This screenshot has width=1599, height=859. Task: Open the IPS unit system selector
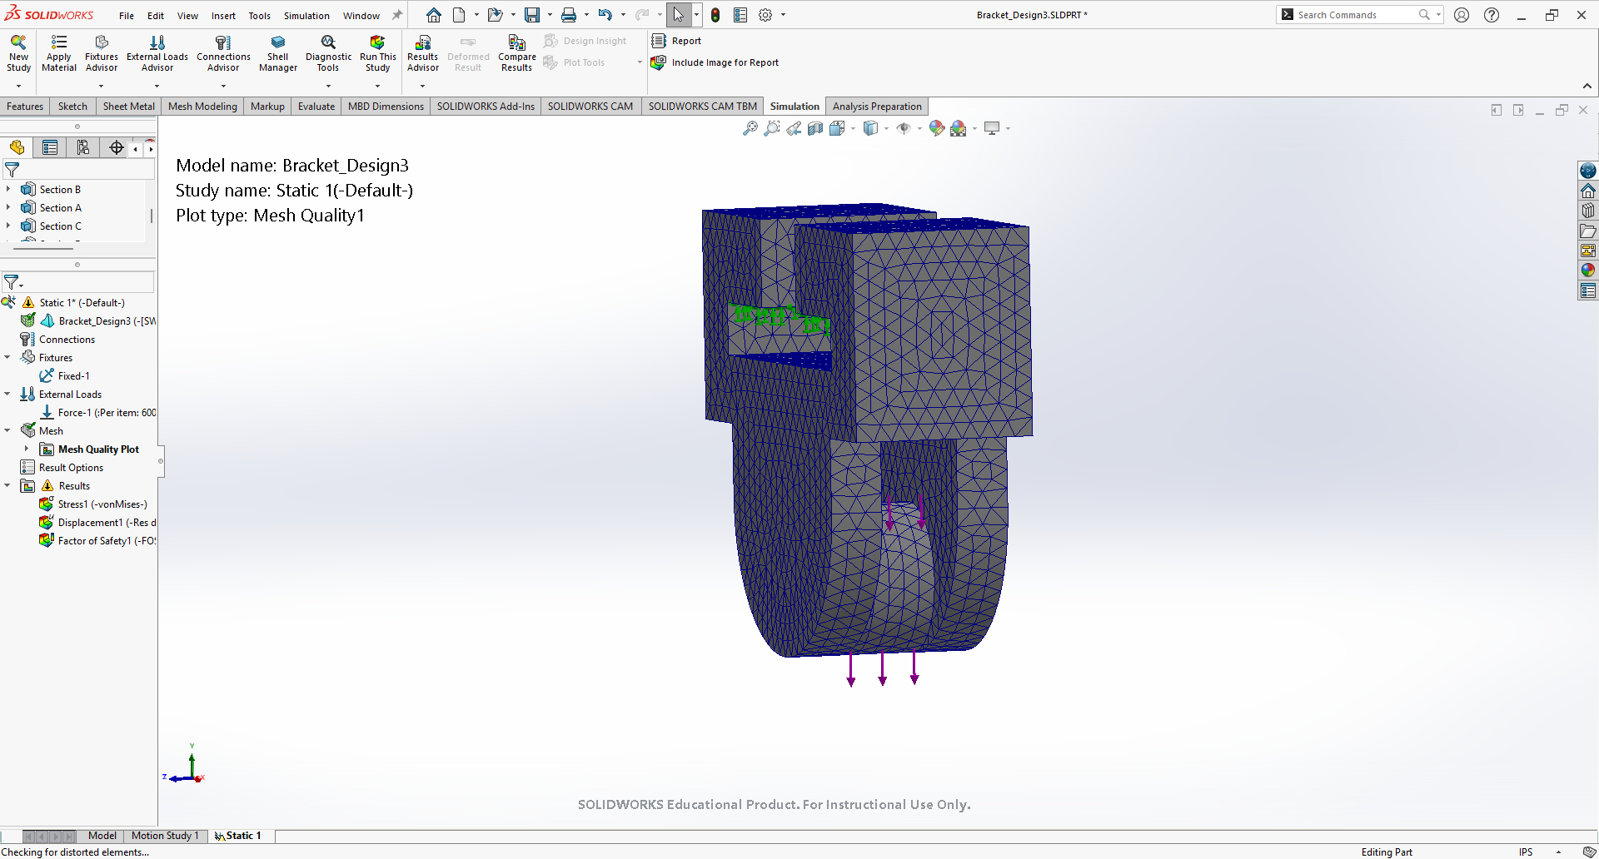click(1526, 852)
